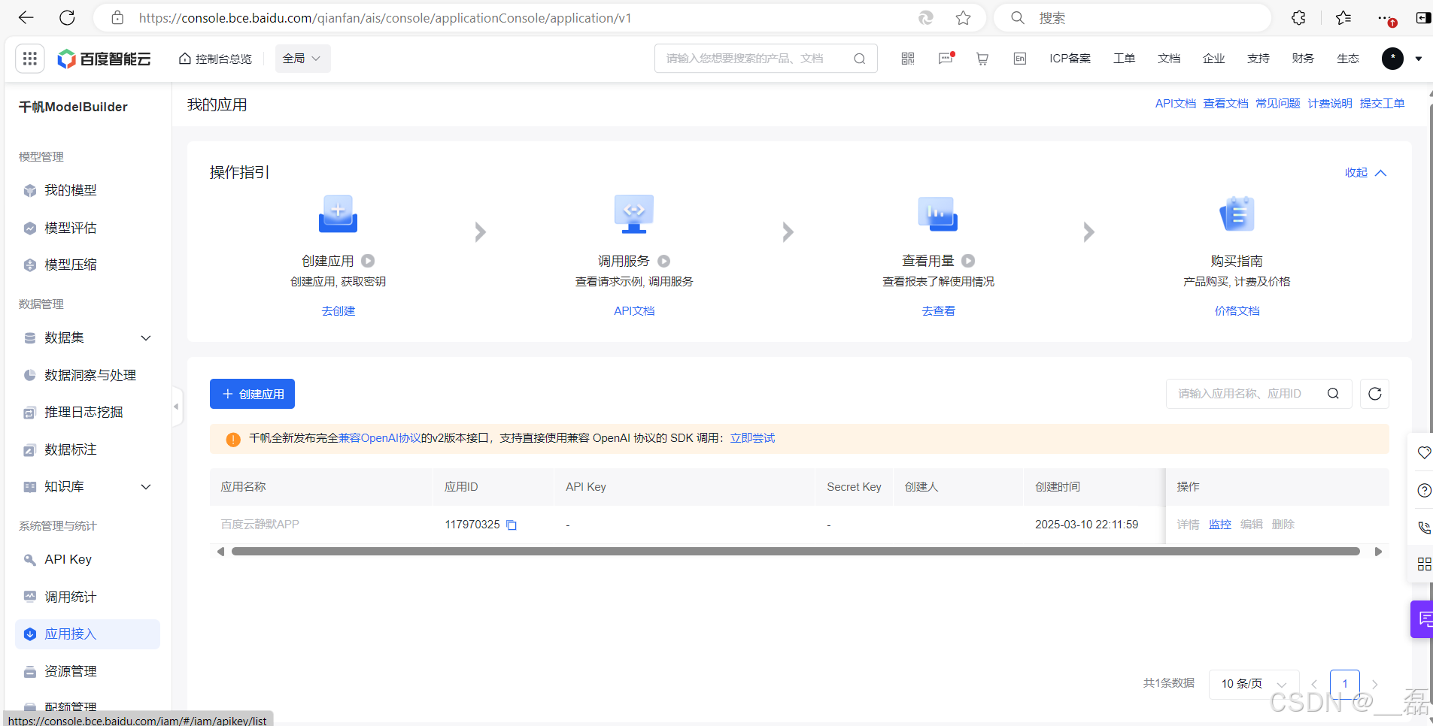Open the product grid menu icon
1433x726 pixels.
[x=30, y=59]
